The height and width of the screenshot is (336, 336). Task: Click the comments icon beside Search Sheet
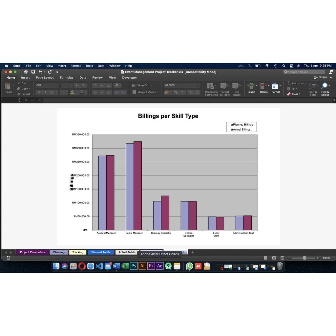[331, 72]
